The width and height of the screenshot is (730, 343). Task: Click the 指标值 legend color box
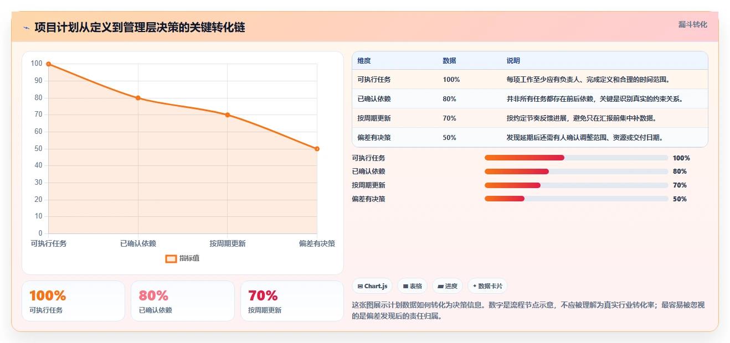click(171, 258)
